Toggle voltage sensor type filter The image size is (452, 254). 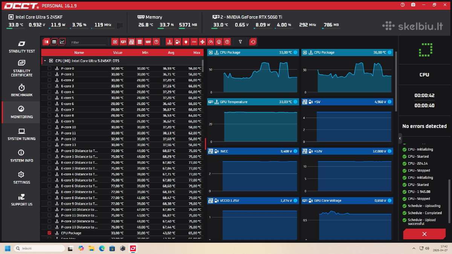(x=178, y=42)
